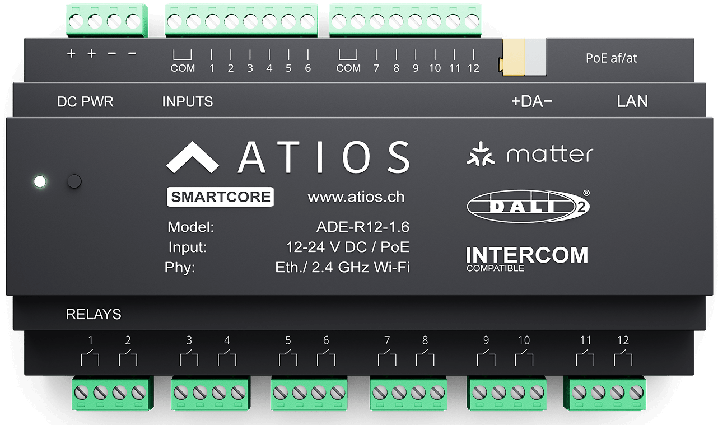This screenshot has width=718, height=425.
Task: Click the input 7 marker
Action: [376, 62]
